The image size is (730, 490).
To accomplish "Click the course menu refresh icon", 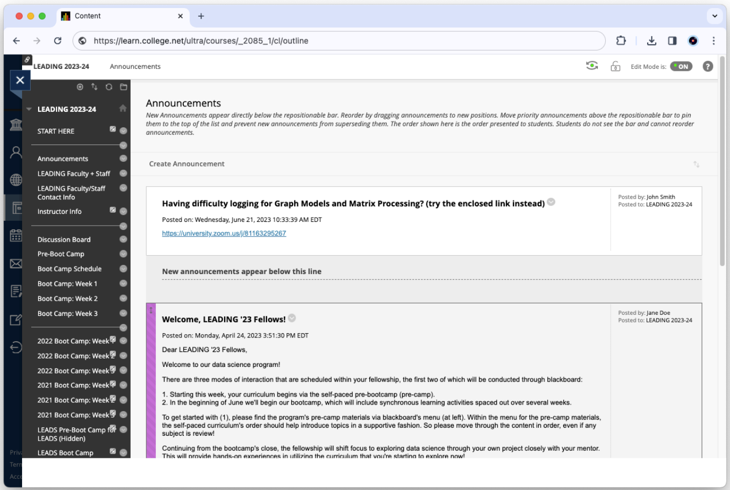I will pos(109,87).
